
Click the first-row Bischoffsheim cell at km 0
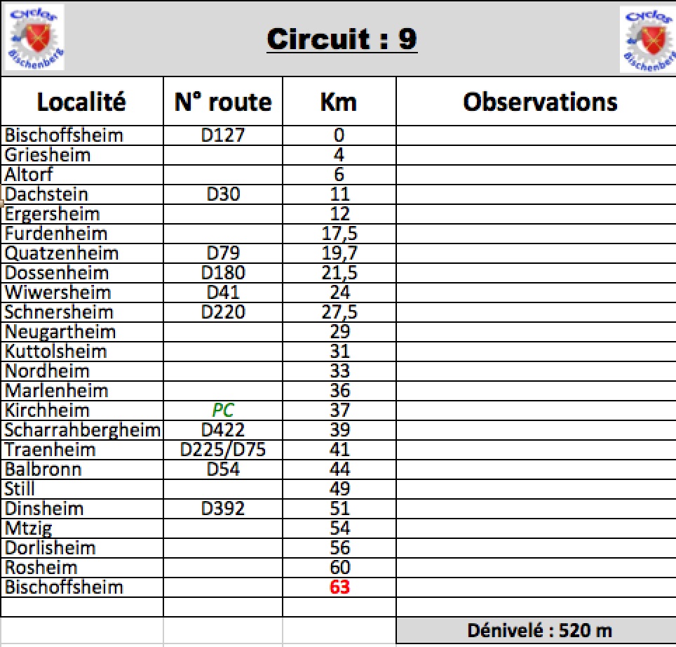coord(82,135)
